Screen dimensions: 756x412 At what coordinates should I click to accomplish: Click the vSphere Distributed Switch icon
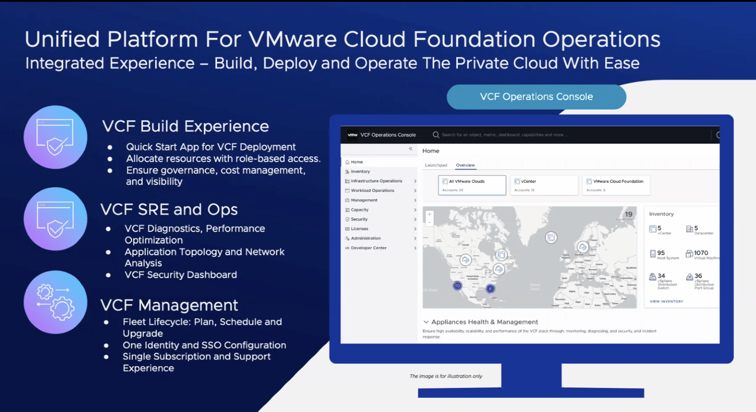click(653, 277)
